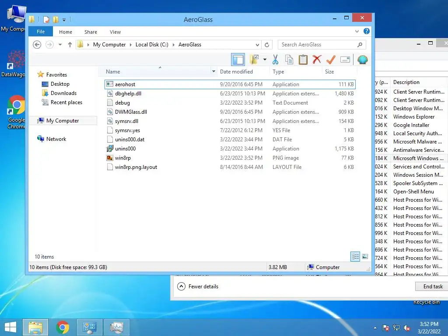This screenshot has width=448, height=336.
Task: Show hidden tray icons arrow
Action: tap(375, 328)
